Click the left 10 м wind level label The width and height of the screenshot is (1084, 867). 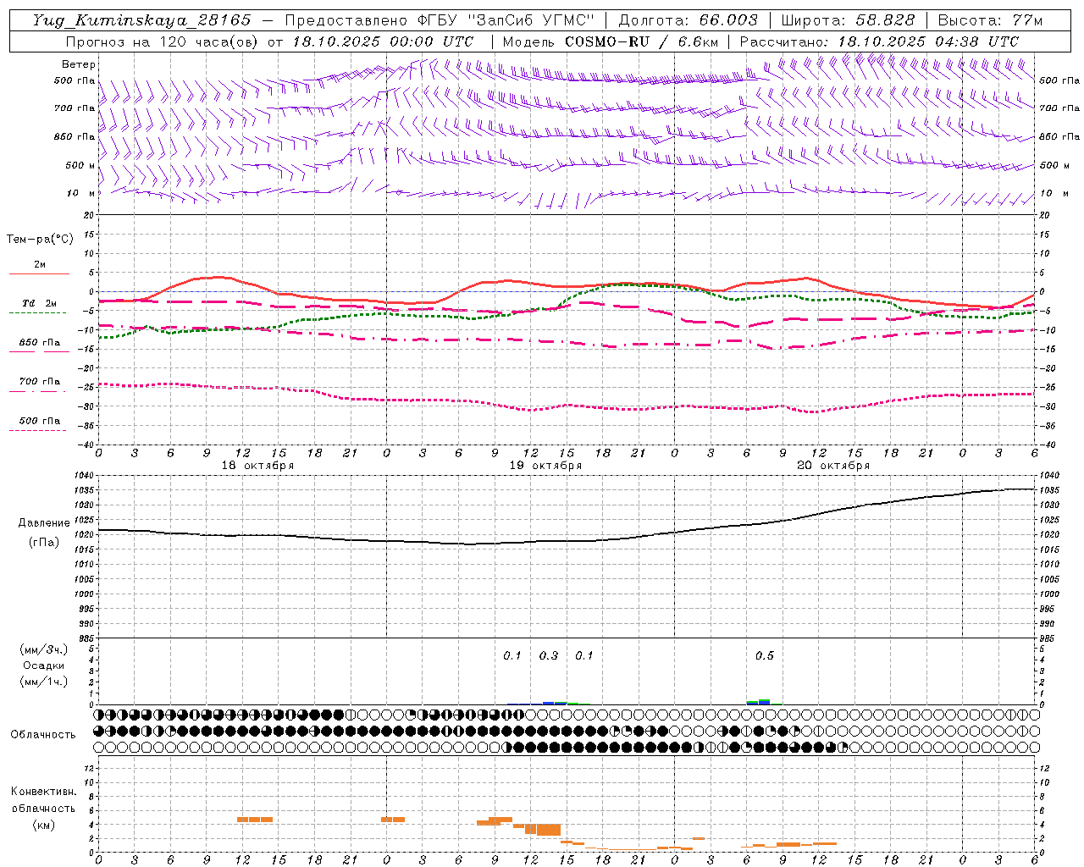click(x=81, y=193)
